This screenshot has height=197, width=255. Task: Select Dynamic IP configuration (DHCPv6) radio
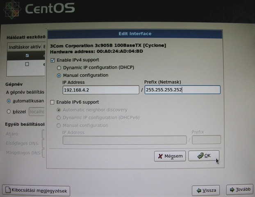pos(59,118)
